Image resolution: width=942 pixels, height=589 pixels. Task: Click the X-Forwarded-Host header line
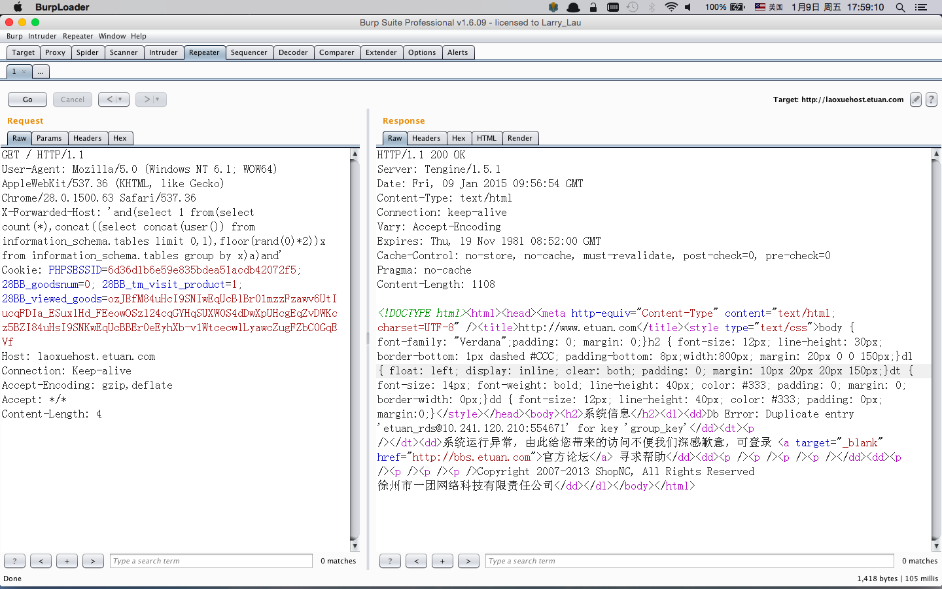[128, 212]
